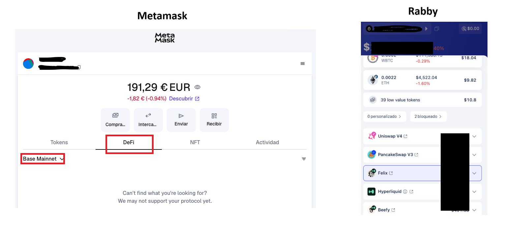Open the Base Mainnet network dropdown

click(x=43, y=159)
